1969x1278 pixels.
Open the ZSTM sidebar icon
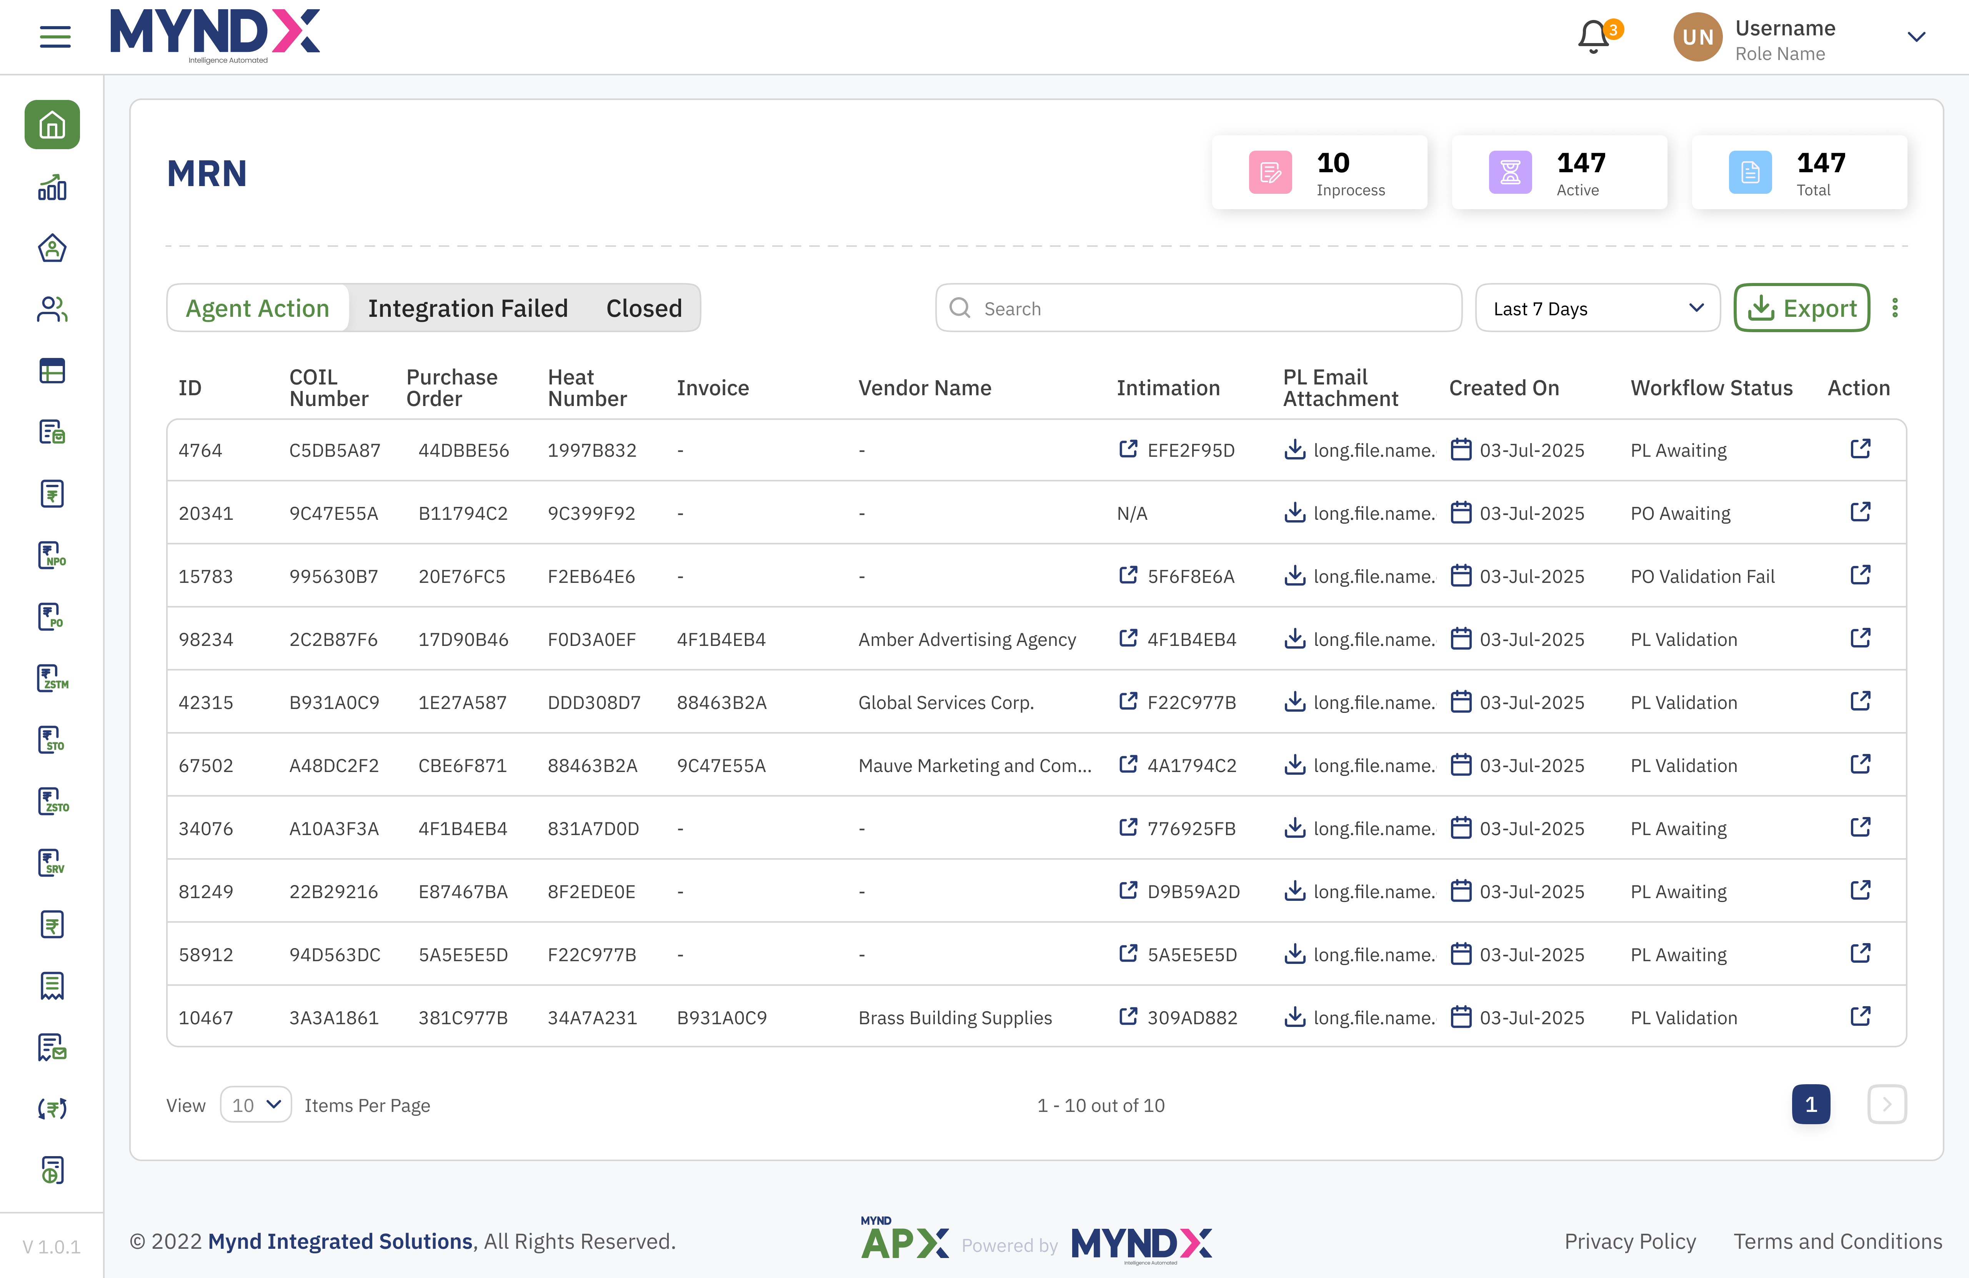point(52,678)
